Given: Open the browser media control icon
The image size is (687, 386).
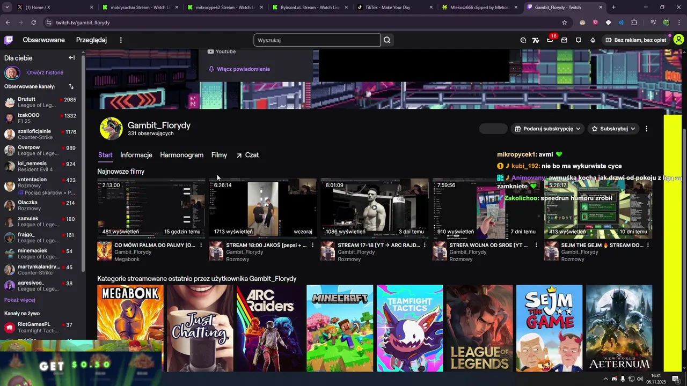Looking at the screenshot, I should [653, 23].
